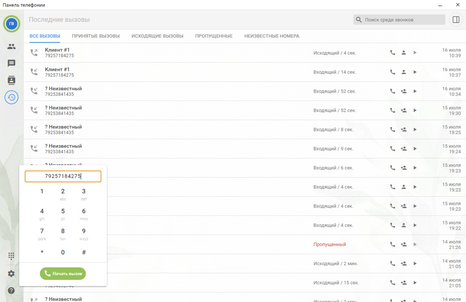Play recording of 16 июля 10:37 call
The height and width of the screenshot is (302, 466).
[415, 72]
